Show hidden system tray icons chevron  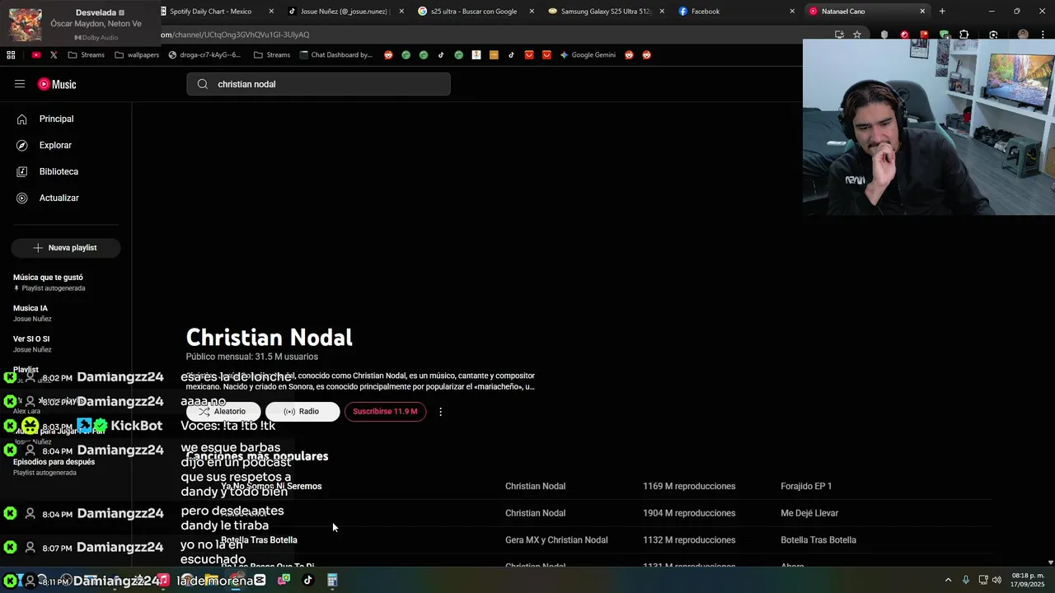point(948,580)
